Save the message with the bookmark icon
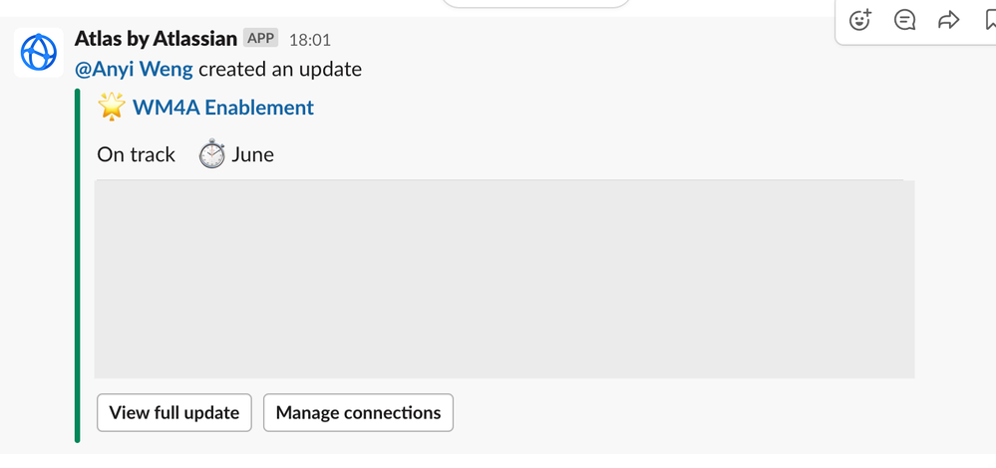Viewport: 996px width, 468px height. [990, 20]
